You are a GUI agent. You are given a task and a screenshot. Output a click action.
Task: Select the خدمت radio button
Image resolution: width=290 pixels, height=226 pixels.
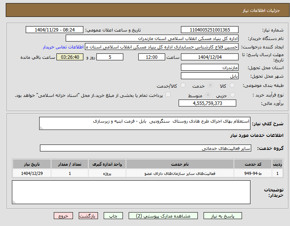coord(210,85)
